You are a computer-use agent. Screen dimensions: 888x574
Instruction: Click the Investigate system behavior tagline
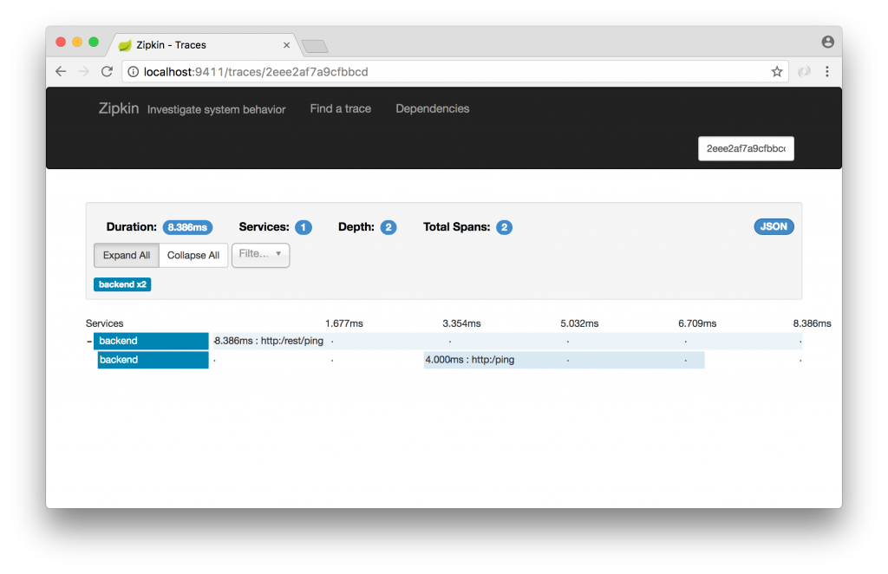(216, 109)
